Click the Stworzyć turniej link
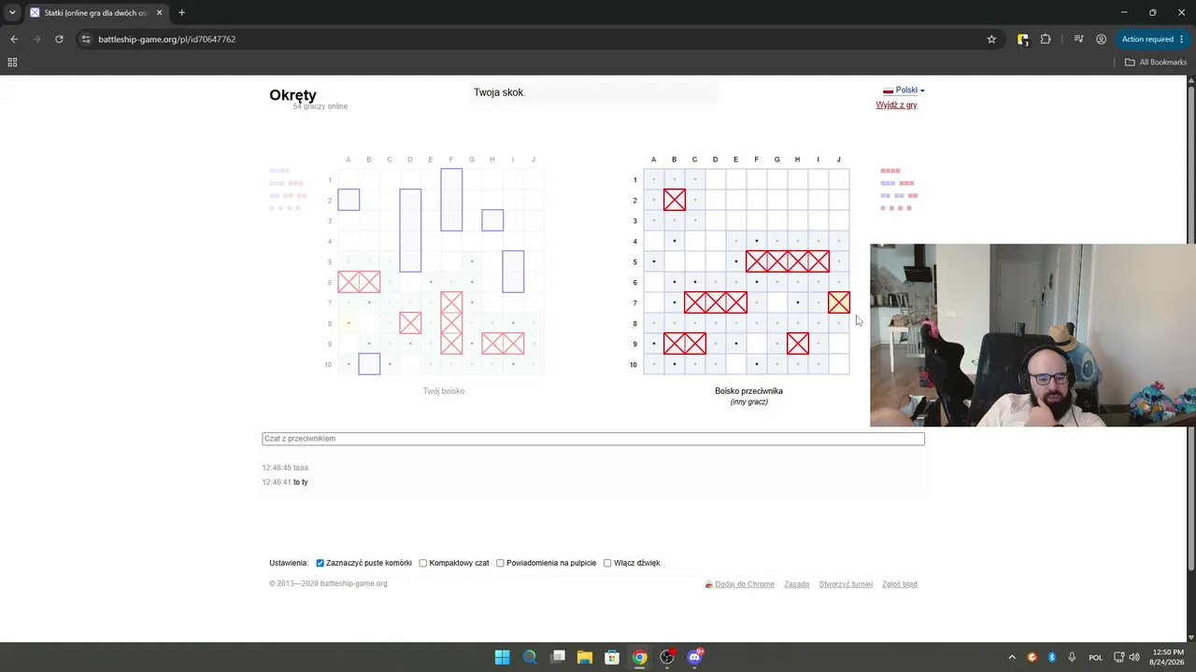Screen dimensions: 1196x672 tap(846, 584)
